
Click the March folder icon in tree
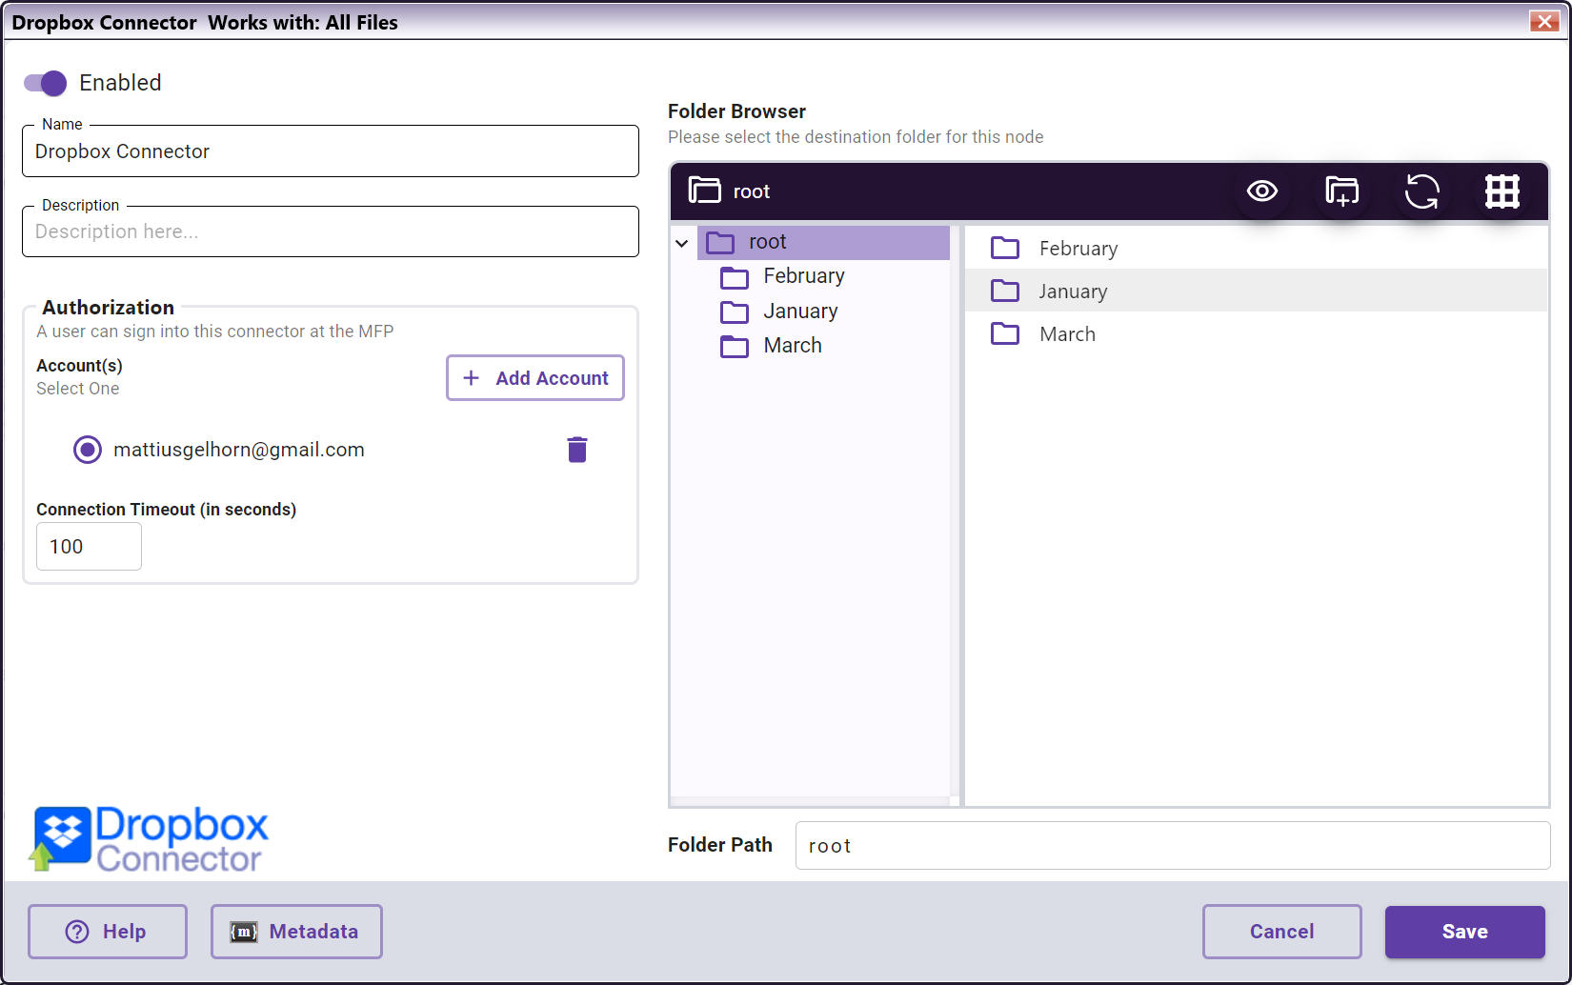[x=735, y=346]
